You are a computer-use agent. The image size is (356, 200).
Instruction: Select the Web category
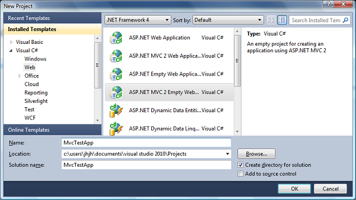coord(29,67)
